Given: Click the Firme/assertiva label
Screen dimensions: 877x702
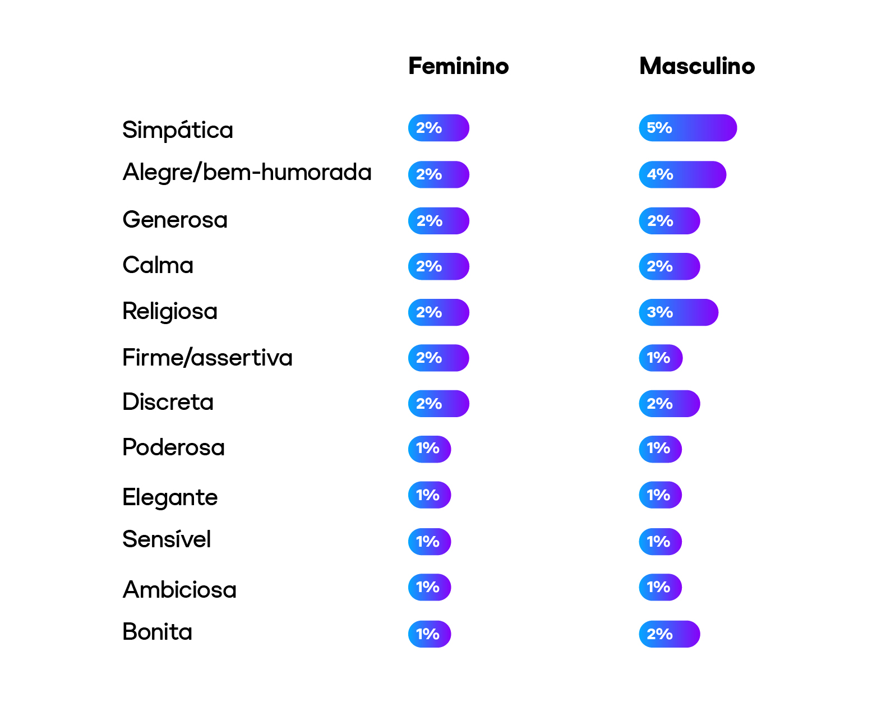Looking at the screenshot, I should click(x=207, y=358).
